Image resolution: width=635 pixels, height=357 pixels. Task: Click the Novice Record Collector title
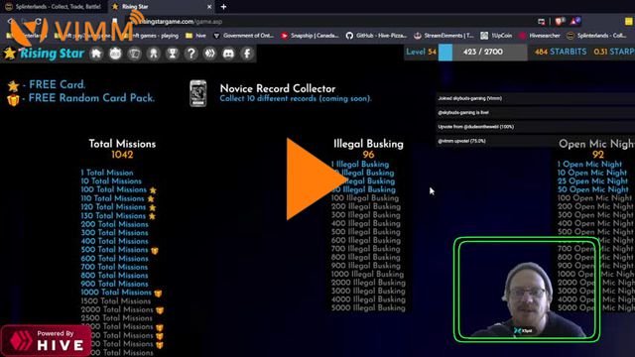pyautogui.click(x=278, y=88)
